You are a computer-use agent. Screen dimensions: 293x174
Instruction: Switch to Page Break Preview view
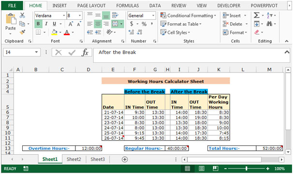(215, 169)
